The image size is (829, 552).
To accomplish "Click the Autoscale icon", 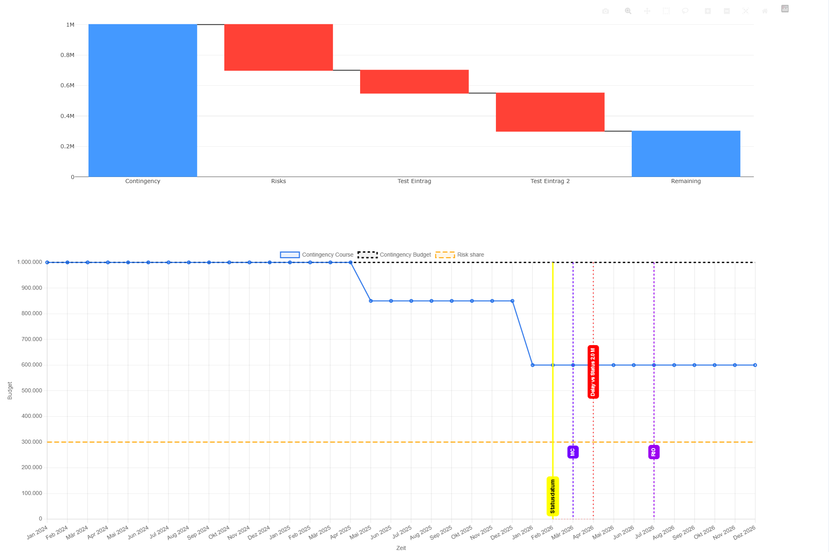I will [746, 11].
